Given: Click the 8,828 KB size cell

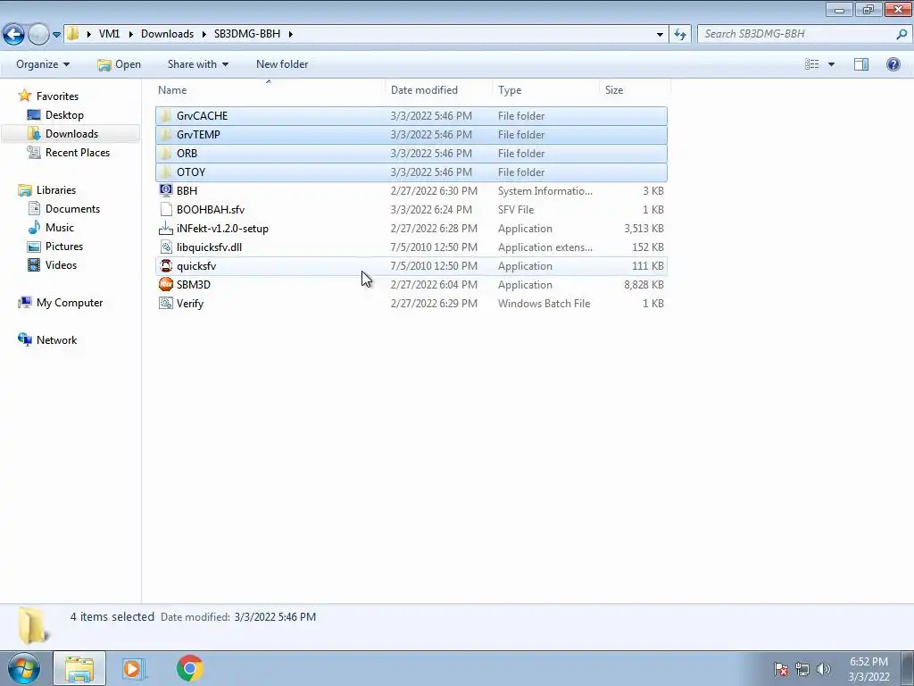Looking at the screenshot, I should point(644,284).
